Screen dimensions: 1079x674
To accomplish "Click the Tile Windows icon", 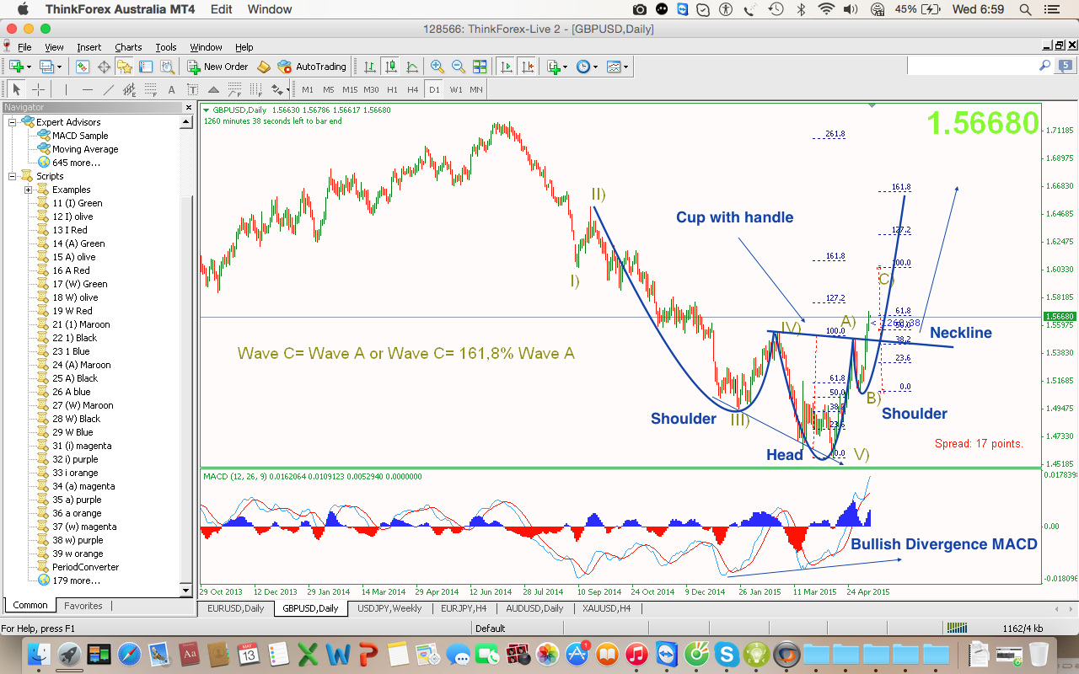I will click(480, 67).
